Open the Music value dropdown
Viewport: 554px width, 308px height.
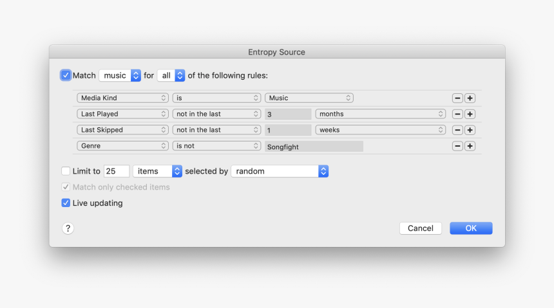tap(309, 98)
